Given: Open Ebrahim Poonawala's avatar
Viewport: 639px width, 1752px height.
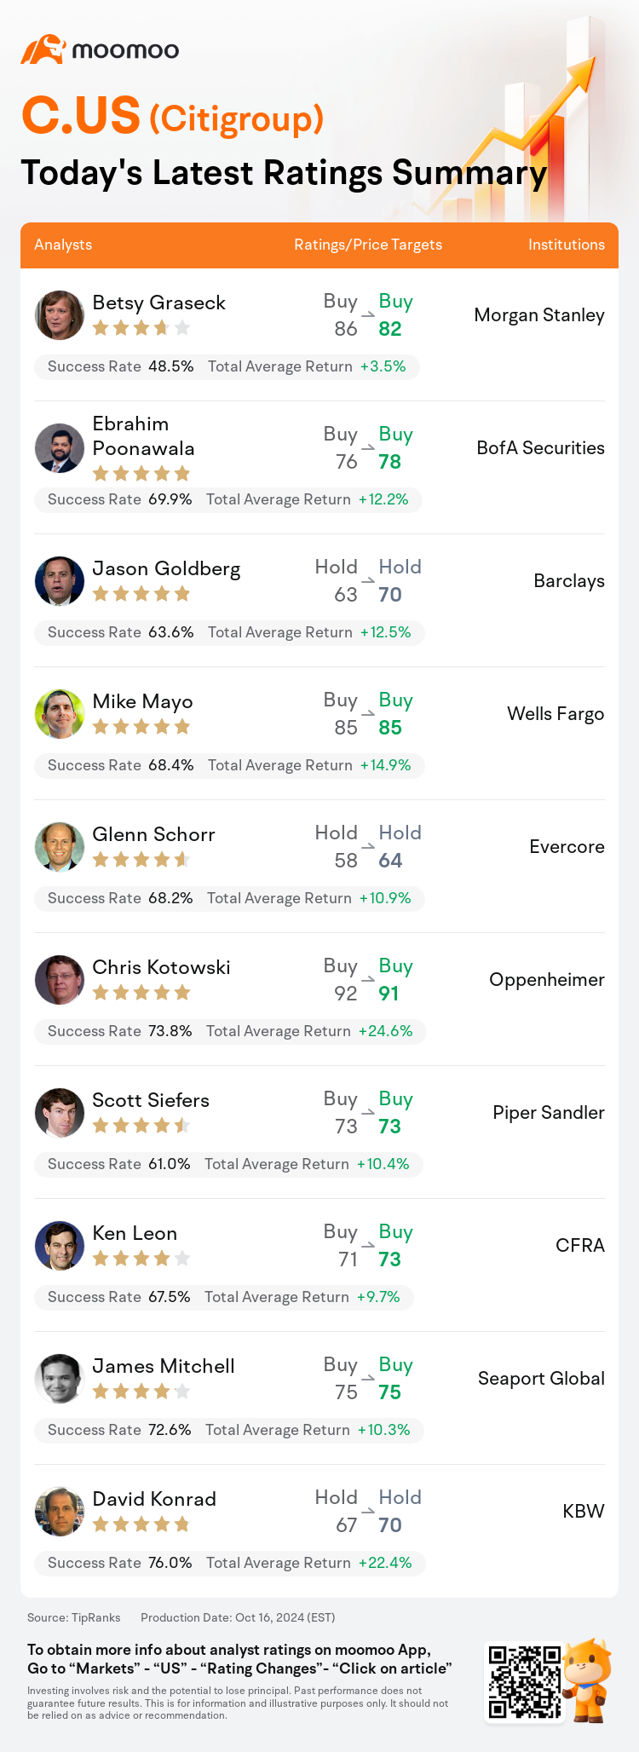Looking at the screenshot, I should click(60, 448).
